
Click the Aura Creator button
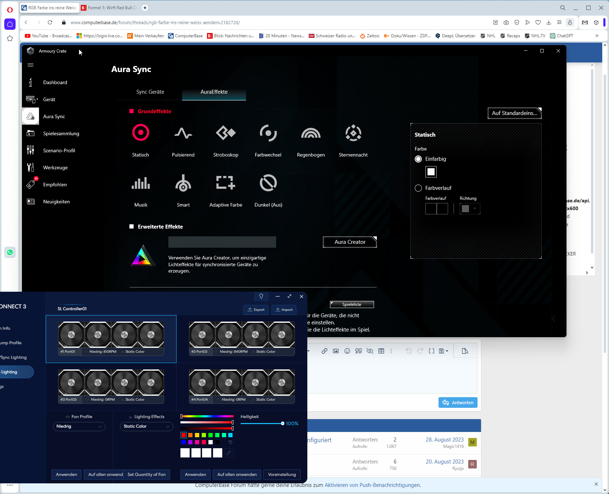350,242
